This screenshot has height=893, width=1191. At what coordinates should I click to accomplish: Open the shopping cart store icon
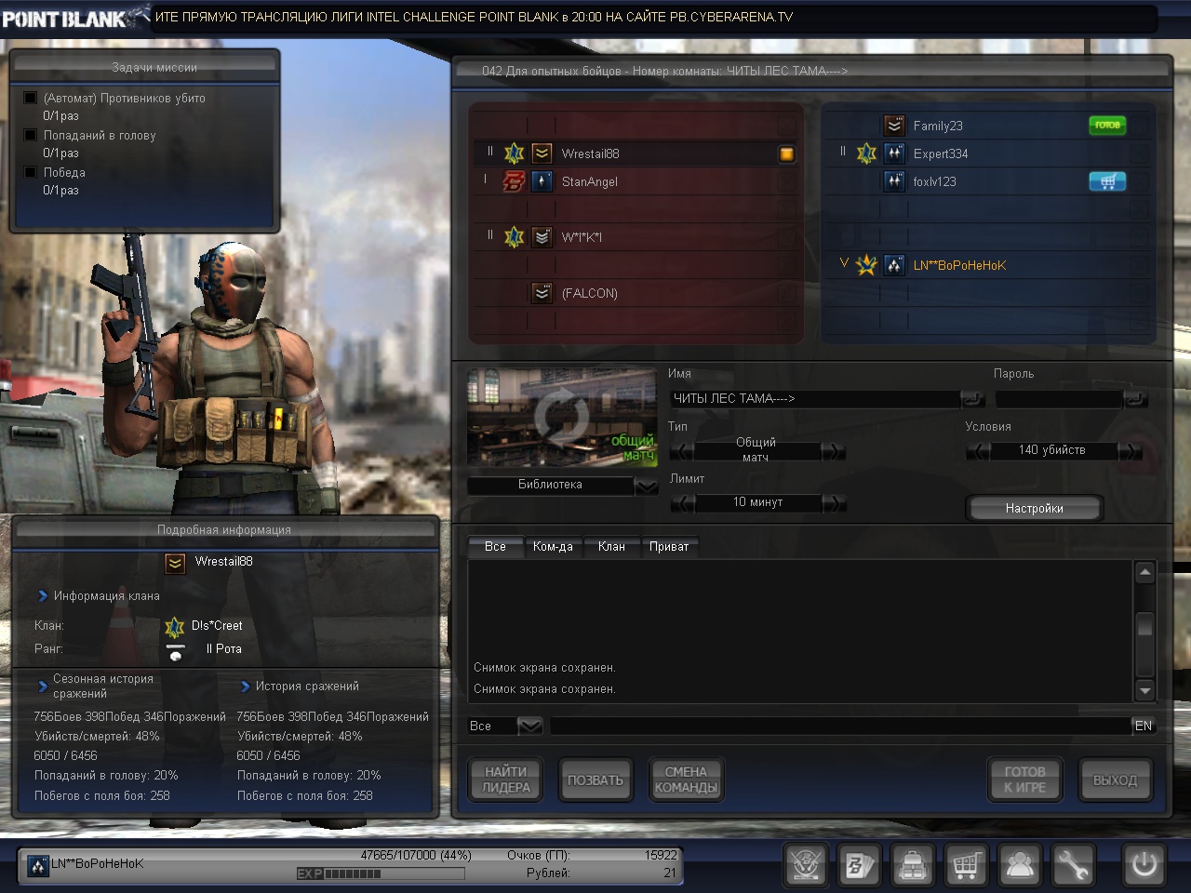point(966,865)
